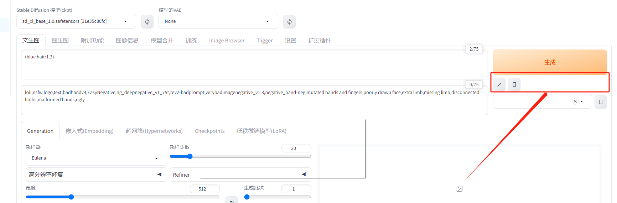617x203 pixels.
Task: Clear the styles selection with the X
Action: 575,101
